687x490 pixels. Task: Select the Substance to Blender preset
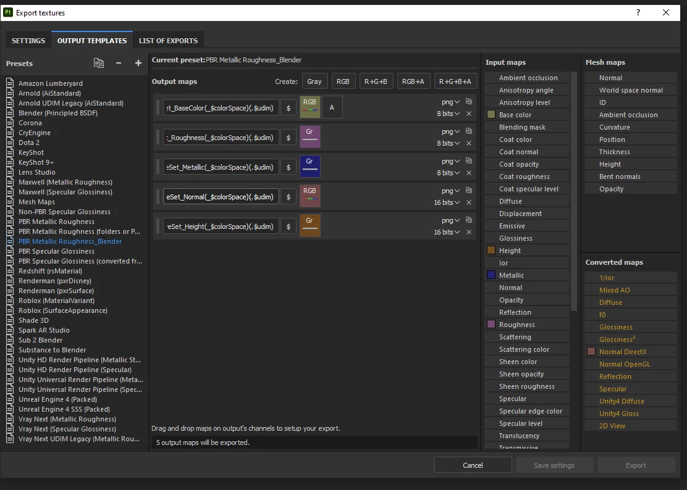click(x=52, y=349)
